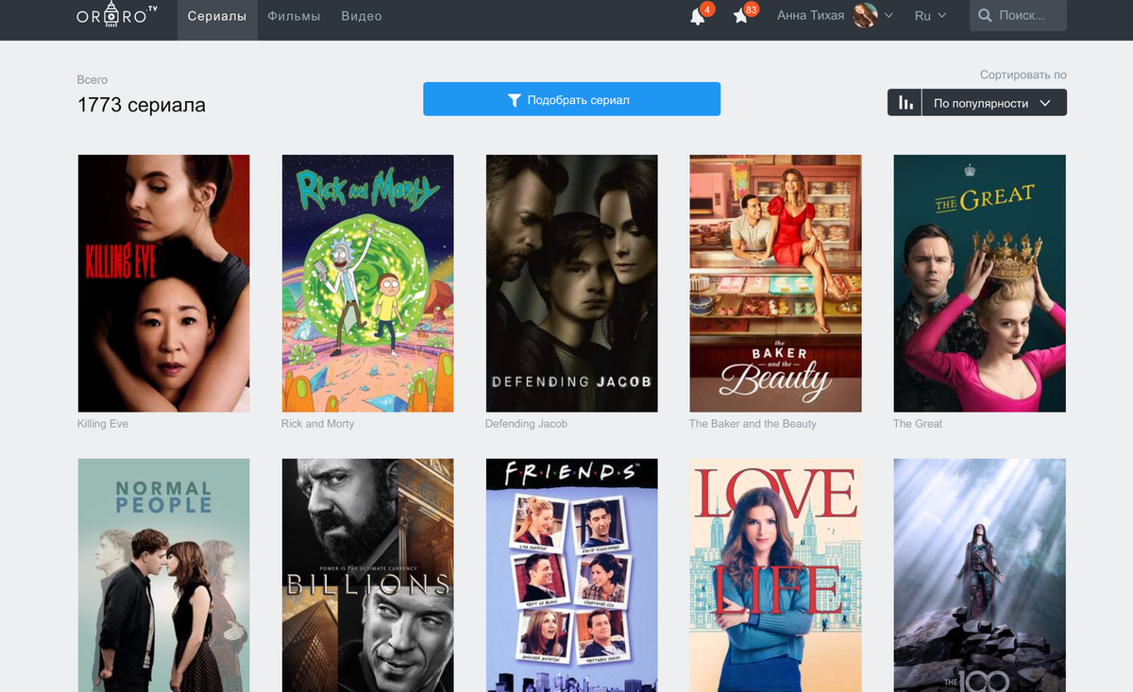
Task: Open the notifications bell icon
Action: coord(698,16)
